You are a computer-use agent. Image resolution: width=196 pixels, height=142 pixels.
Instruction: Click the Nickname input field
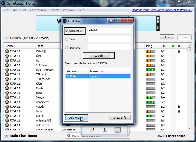coord(109,47)
